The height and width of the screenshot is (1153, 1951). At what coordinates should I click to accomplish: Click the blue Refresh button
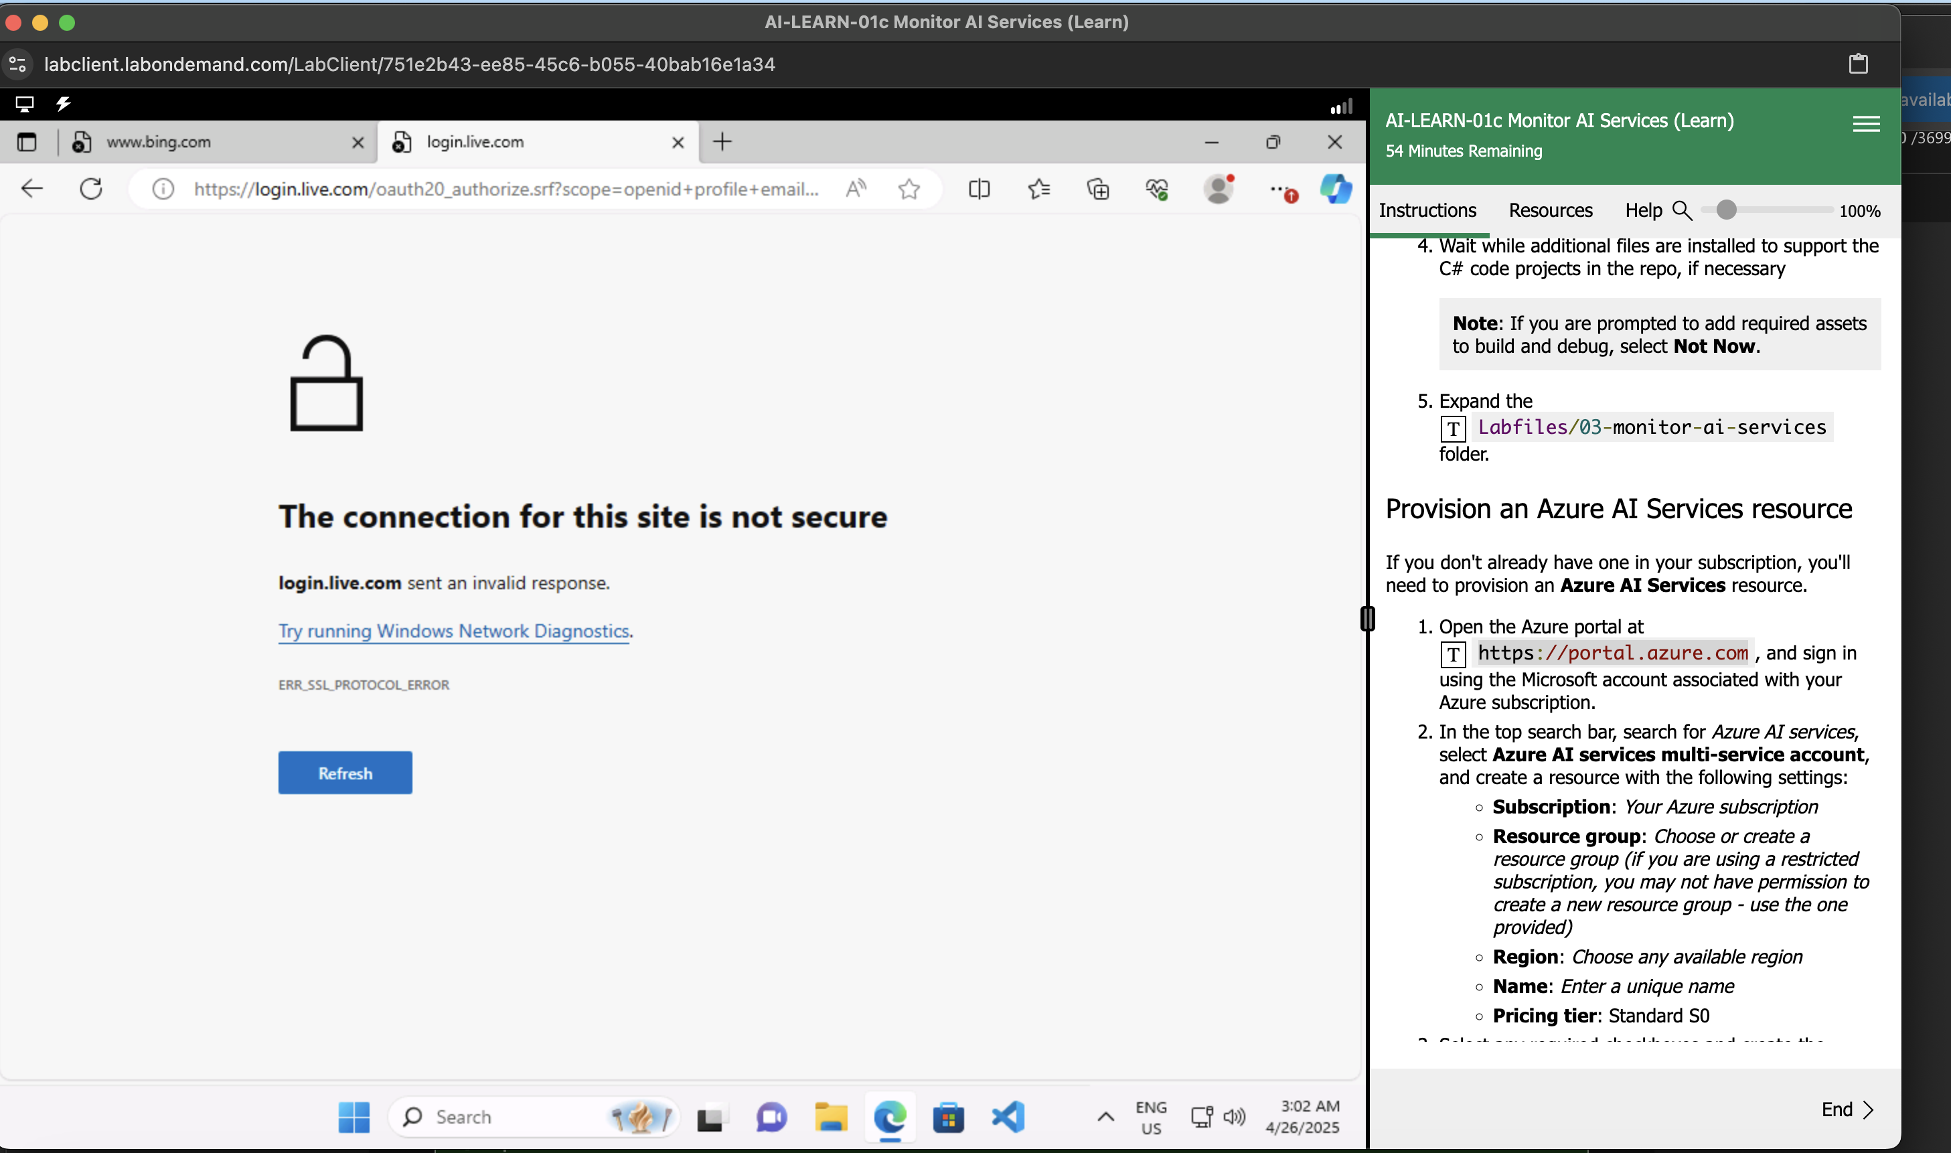345,772
